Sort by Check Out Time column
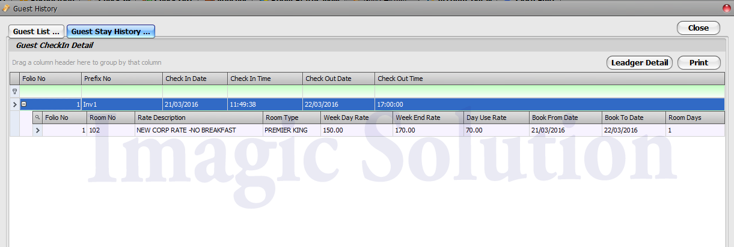 coord(549,79)
